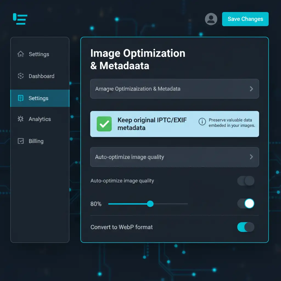Open the Analytics label in the sidebar

[40, 119]
